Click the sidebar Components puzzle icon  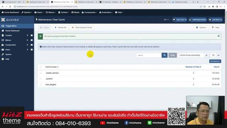tap(3, 45)
